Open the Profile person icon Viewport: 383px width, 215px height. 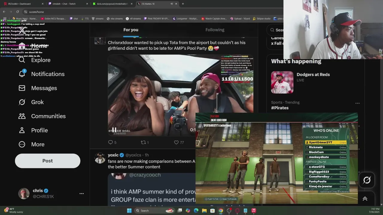[22, 130]
